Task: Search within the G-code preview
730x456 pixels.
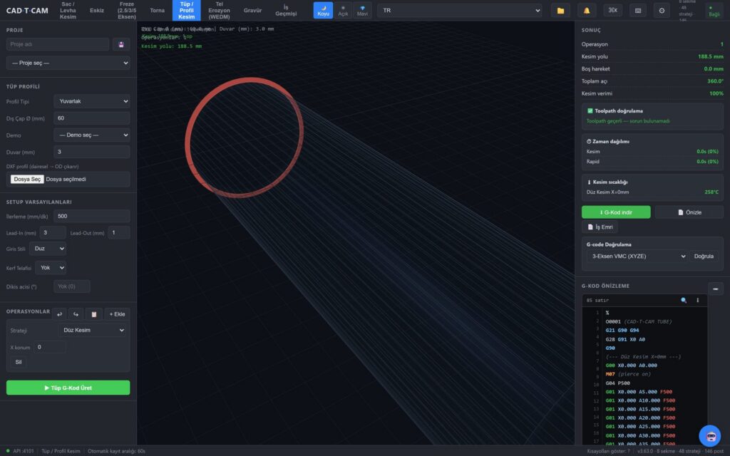Action: pyautogui.click(x=684, y=300)
